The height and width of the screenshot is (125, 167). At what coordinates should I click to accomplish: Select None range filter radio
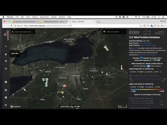131,72
